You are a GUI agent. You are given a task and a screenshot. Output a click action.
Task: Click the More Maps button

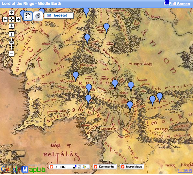click(x=132, y=167)
